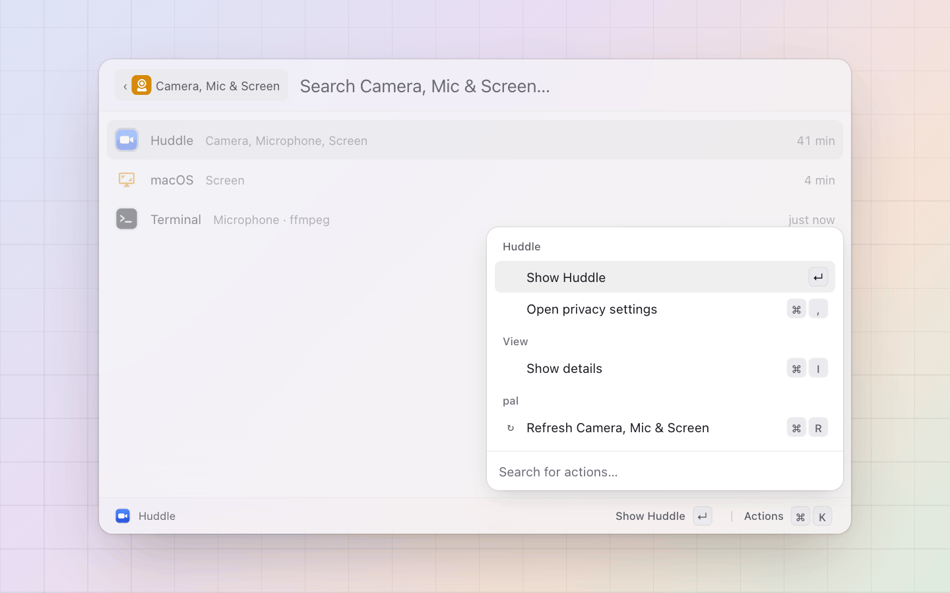Click the R key badge for Refresh

tap(818, 428)
